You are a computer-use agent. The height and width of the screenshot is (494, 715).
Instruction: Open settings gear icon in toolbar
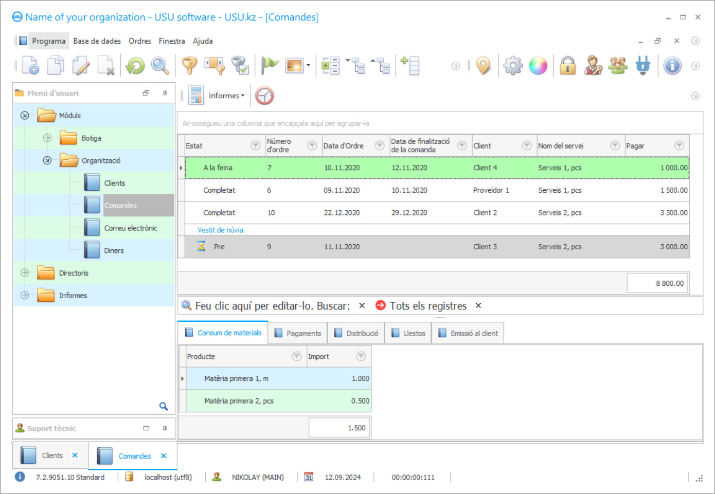click(513, 66)
